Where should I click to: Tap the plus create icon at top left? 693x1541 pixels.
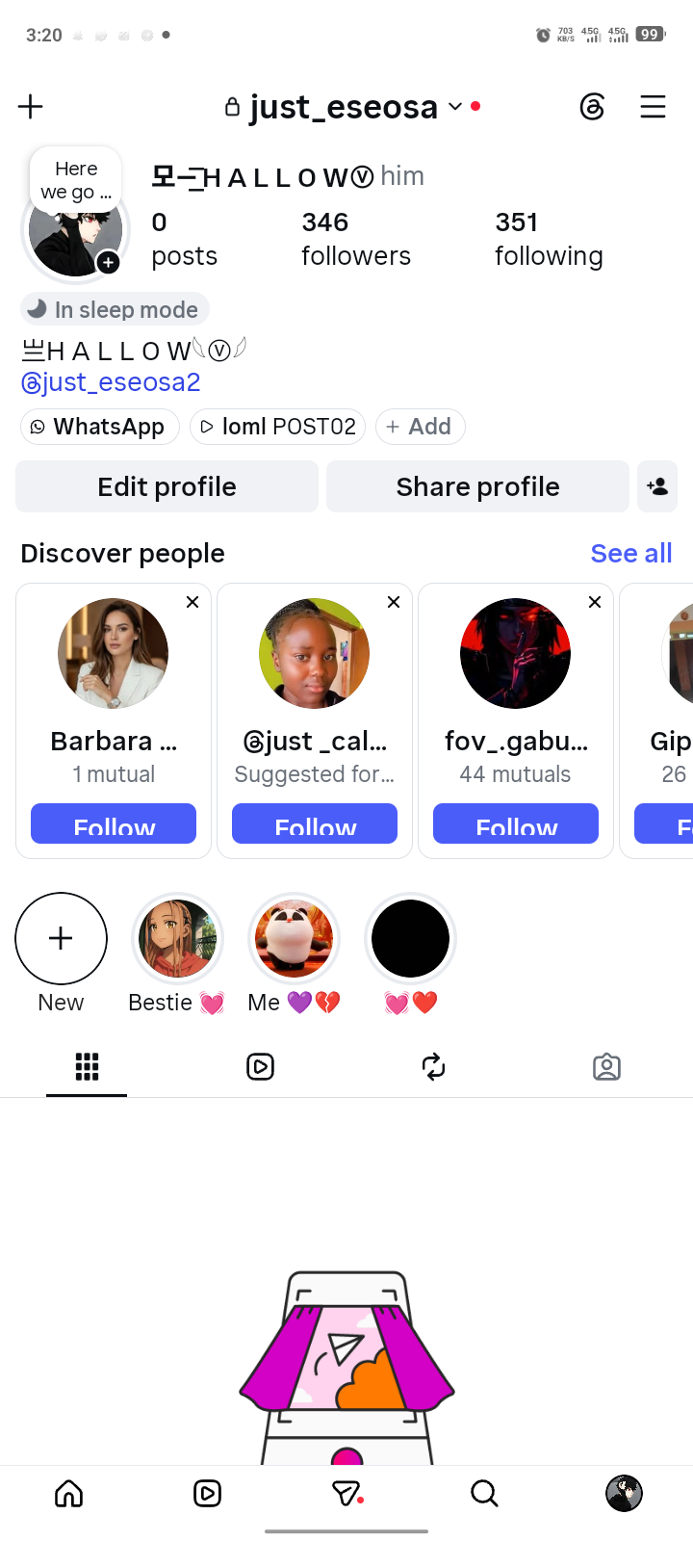click(31, 106)
